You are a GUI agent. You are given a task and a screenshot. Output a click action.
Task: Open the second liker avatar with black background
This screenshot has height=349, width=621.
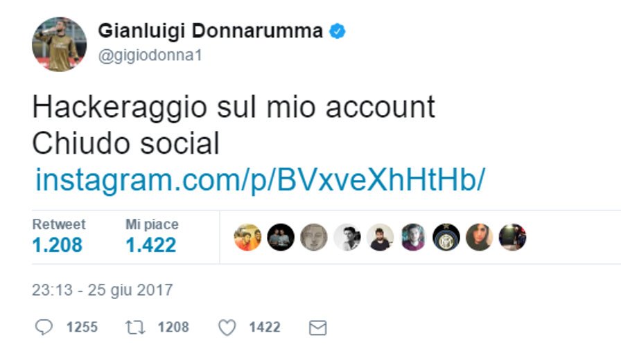[281, 238]
